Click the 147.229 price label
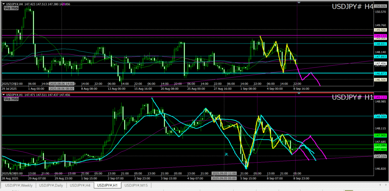 (x=380, y=157)
